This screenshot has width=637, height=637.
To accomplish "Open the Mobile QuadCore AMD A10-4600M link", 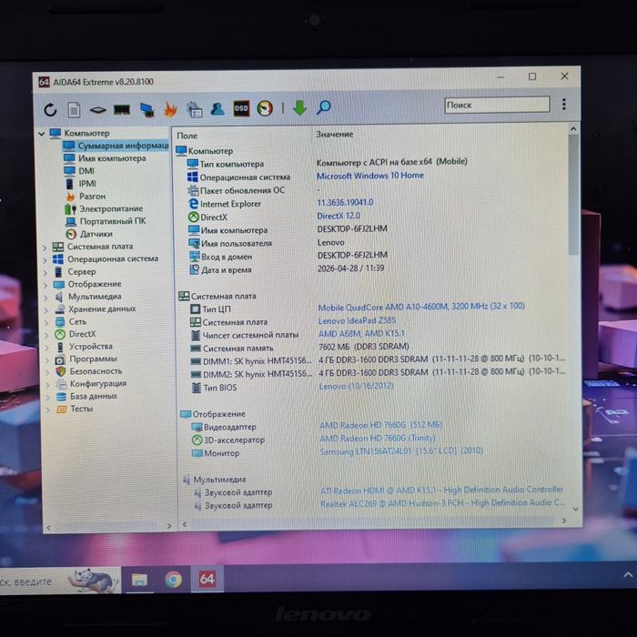I will (420, 307).
